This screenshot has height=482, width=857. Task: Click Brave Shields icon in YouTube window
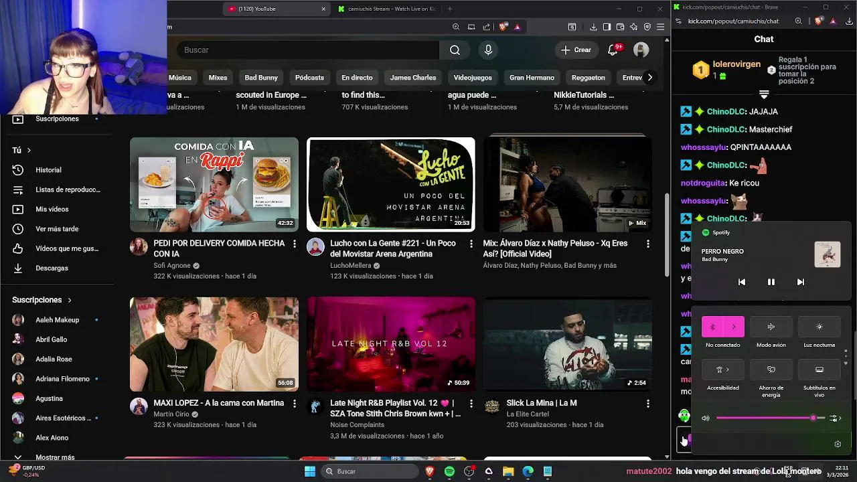click(x=503, y=27)
